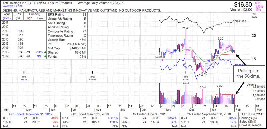The height and width of the screenshot is (129, 267).
Task: Click the Mkt Cap $1405.3 Mil value
Action: tap(78, 48)
